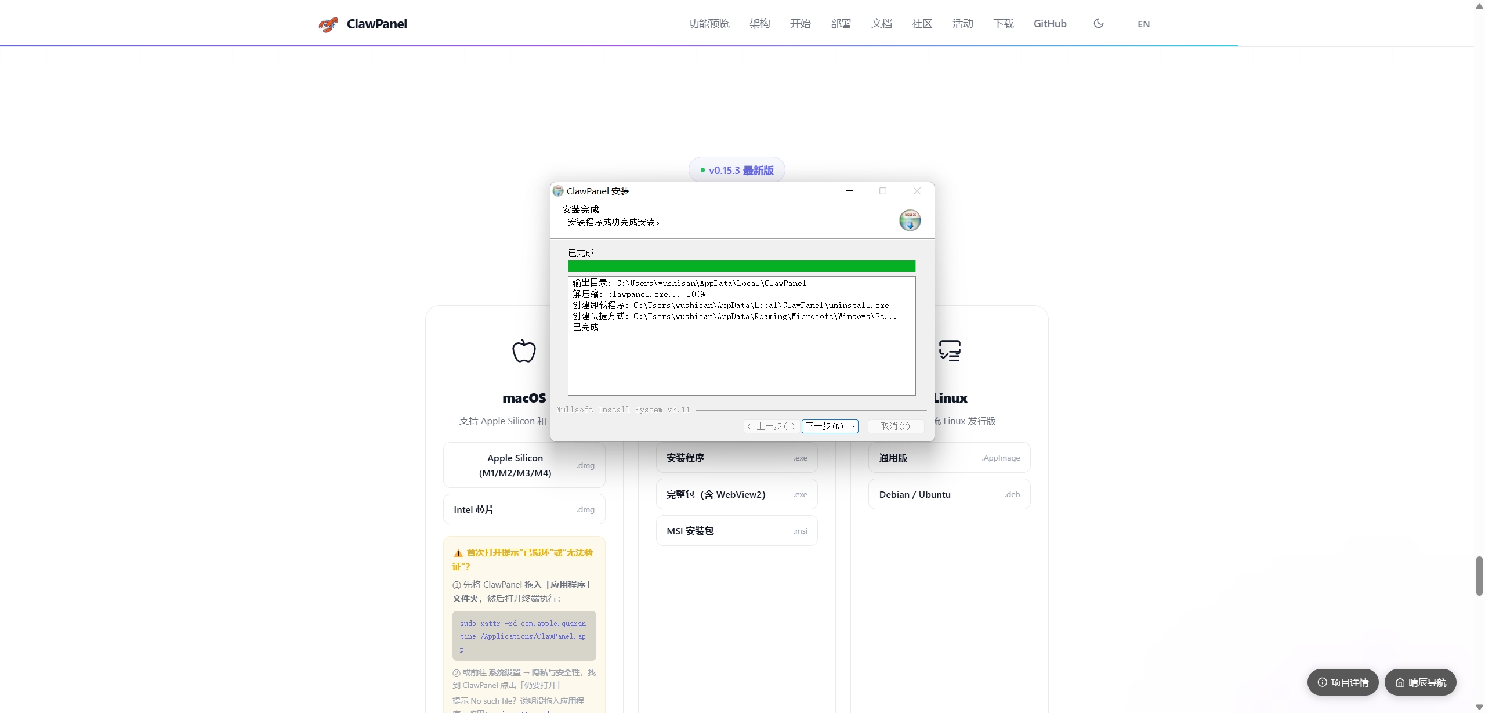This screenshot has height=713, width=1485.
Task: Click the warning triangle icon
Action: (x=458, y=553)
